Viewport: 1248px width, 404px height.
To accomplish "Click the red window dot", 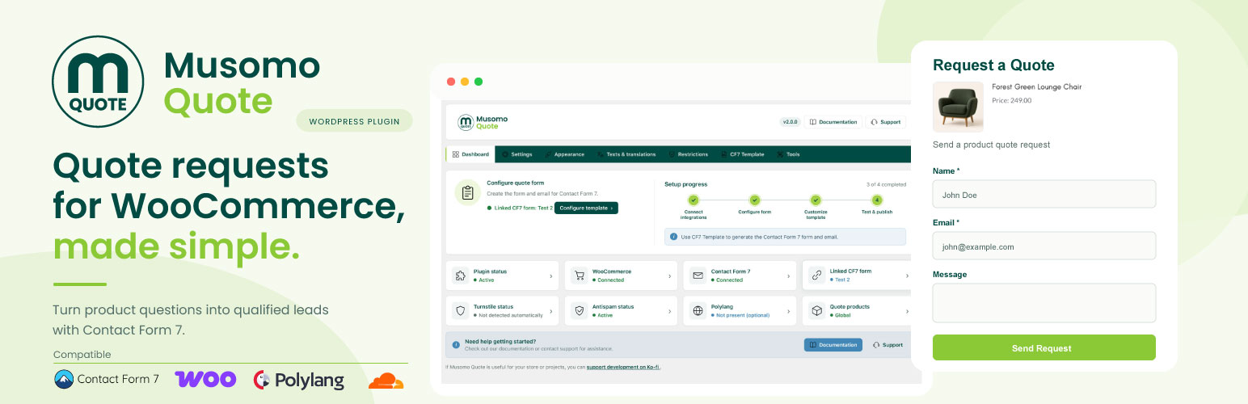I will pos(451,82).
